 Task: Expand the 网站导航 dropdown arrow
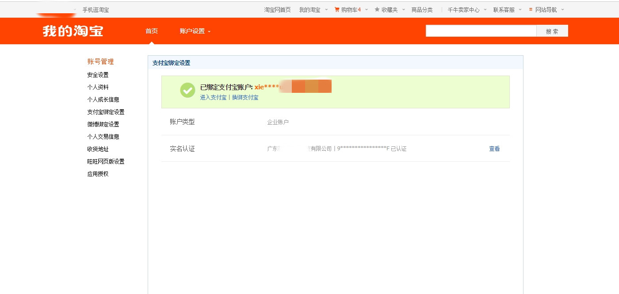(562, 9)
